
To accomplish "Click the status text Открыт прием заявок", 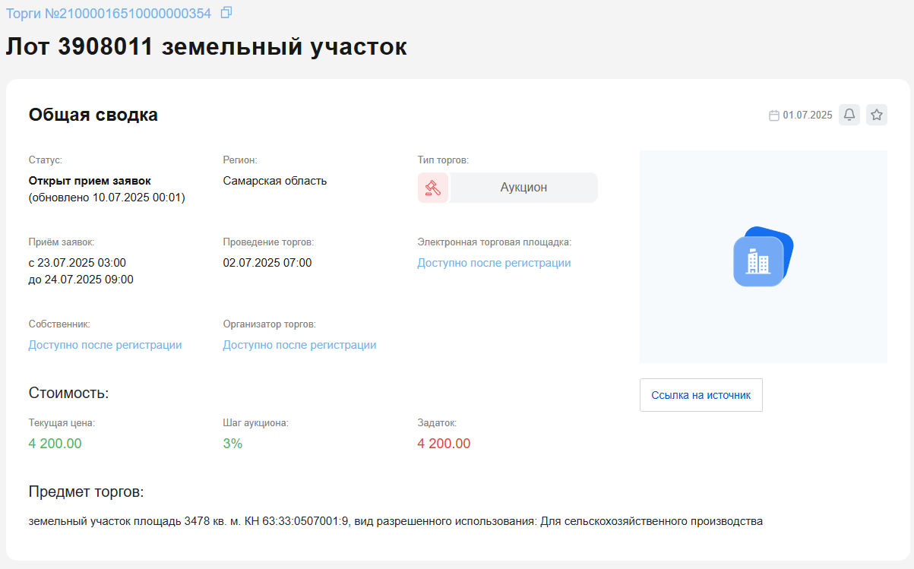I will click(x=90, y=181).
